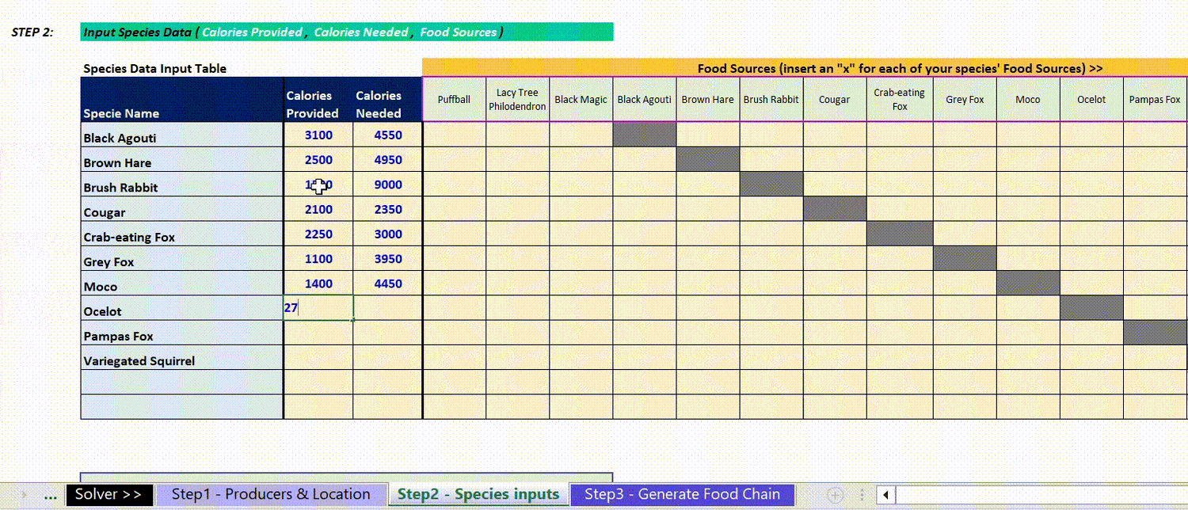Viewport: 1188px width, 510px height.
Task: Open the Solver sheet tab
Action: click(109, 493)
